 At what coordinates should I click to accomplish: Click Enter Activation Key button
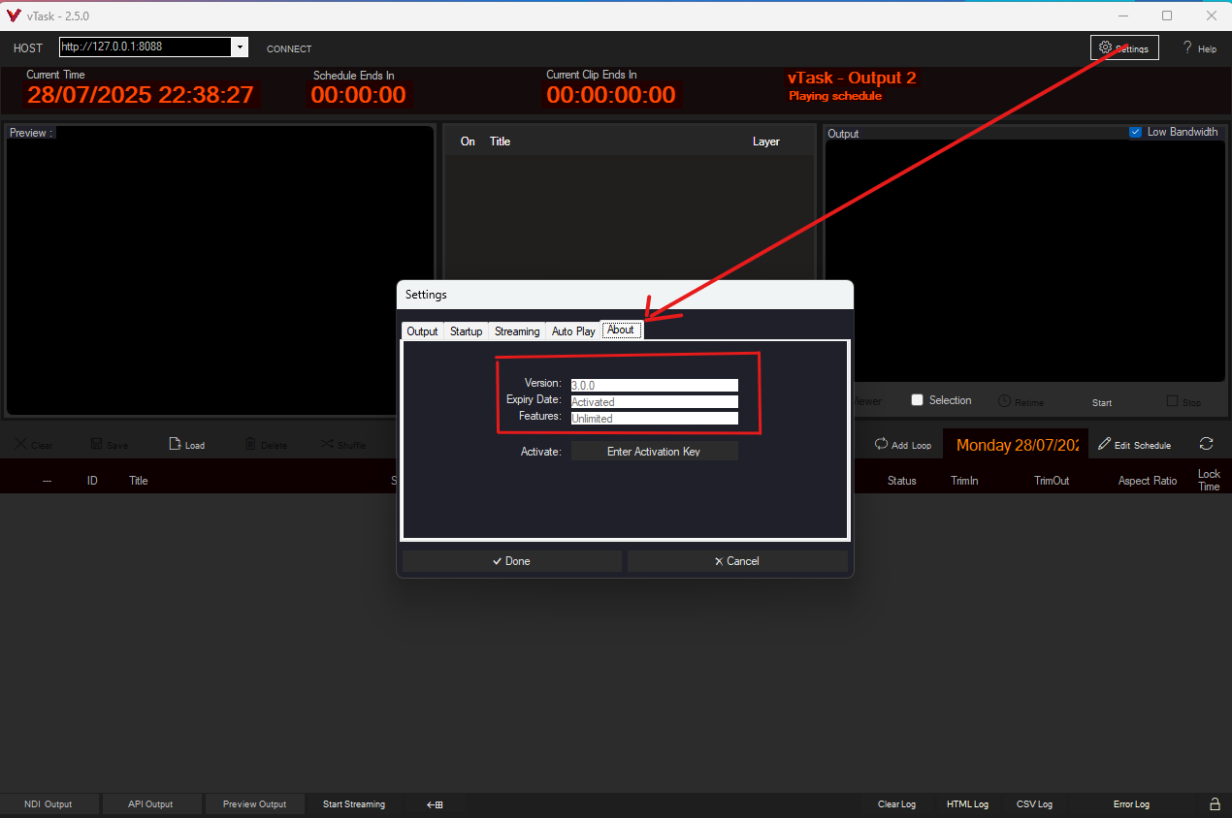pos(654,452)
